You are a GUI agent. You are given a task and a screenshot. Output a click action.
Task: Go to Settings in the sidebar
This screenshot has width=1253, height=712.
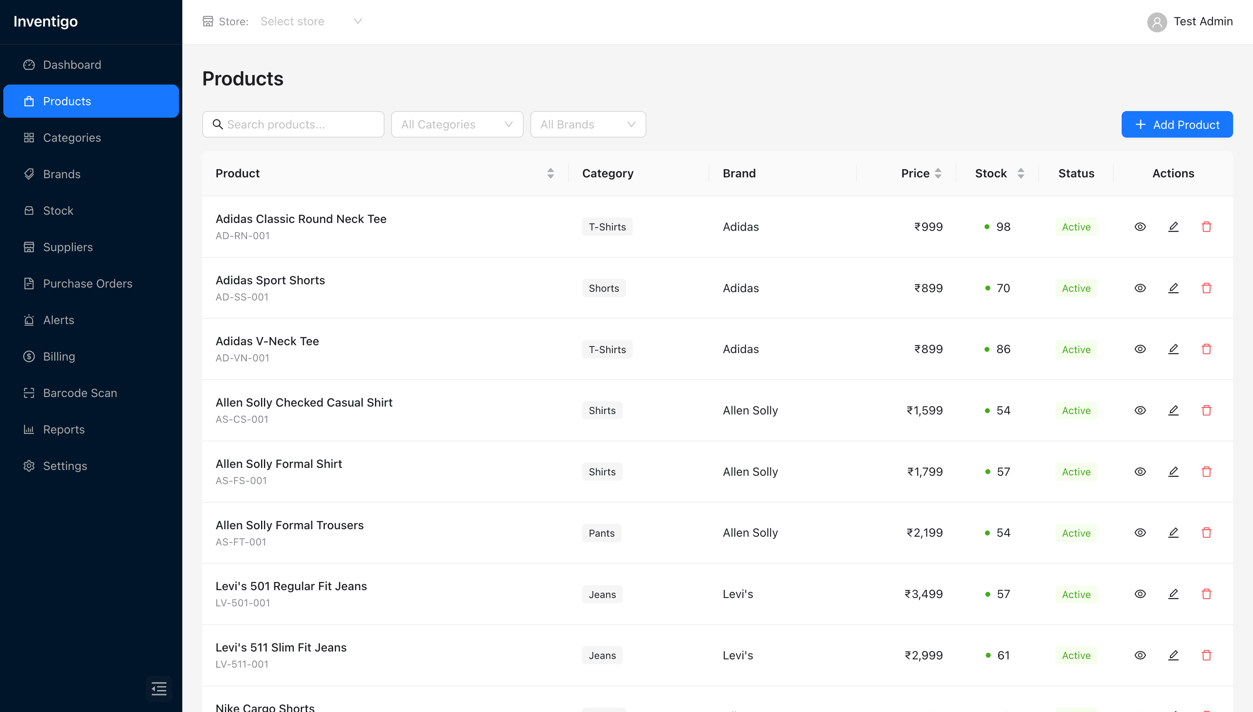(65, 465)
